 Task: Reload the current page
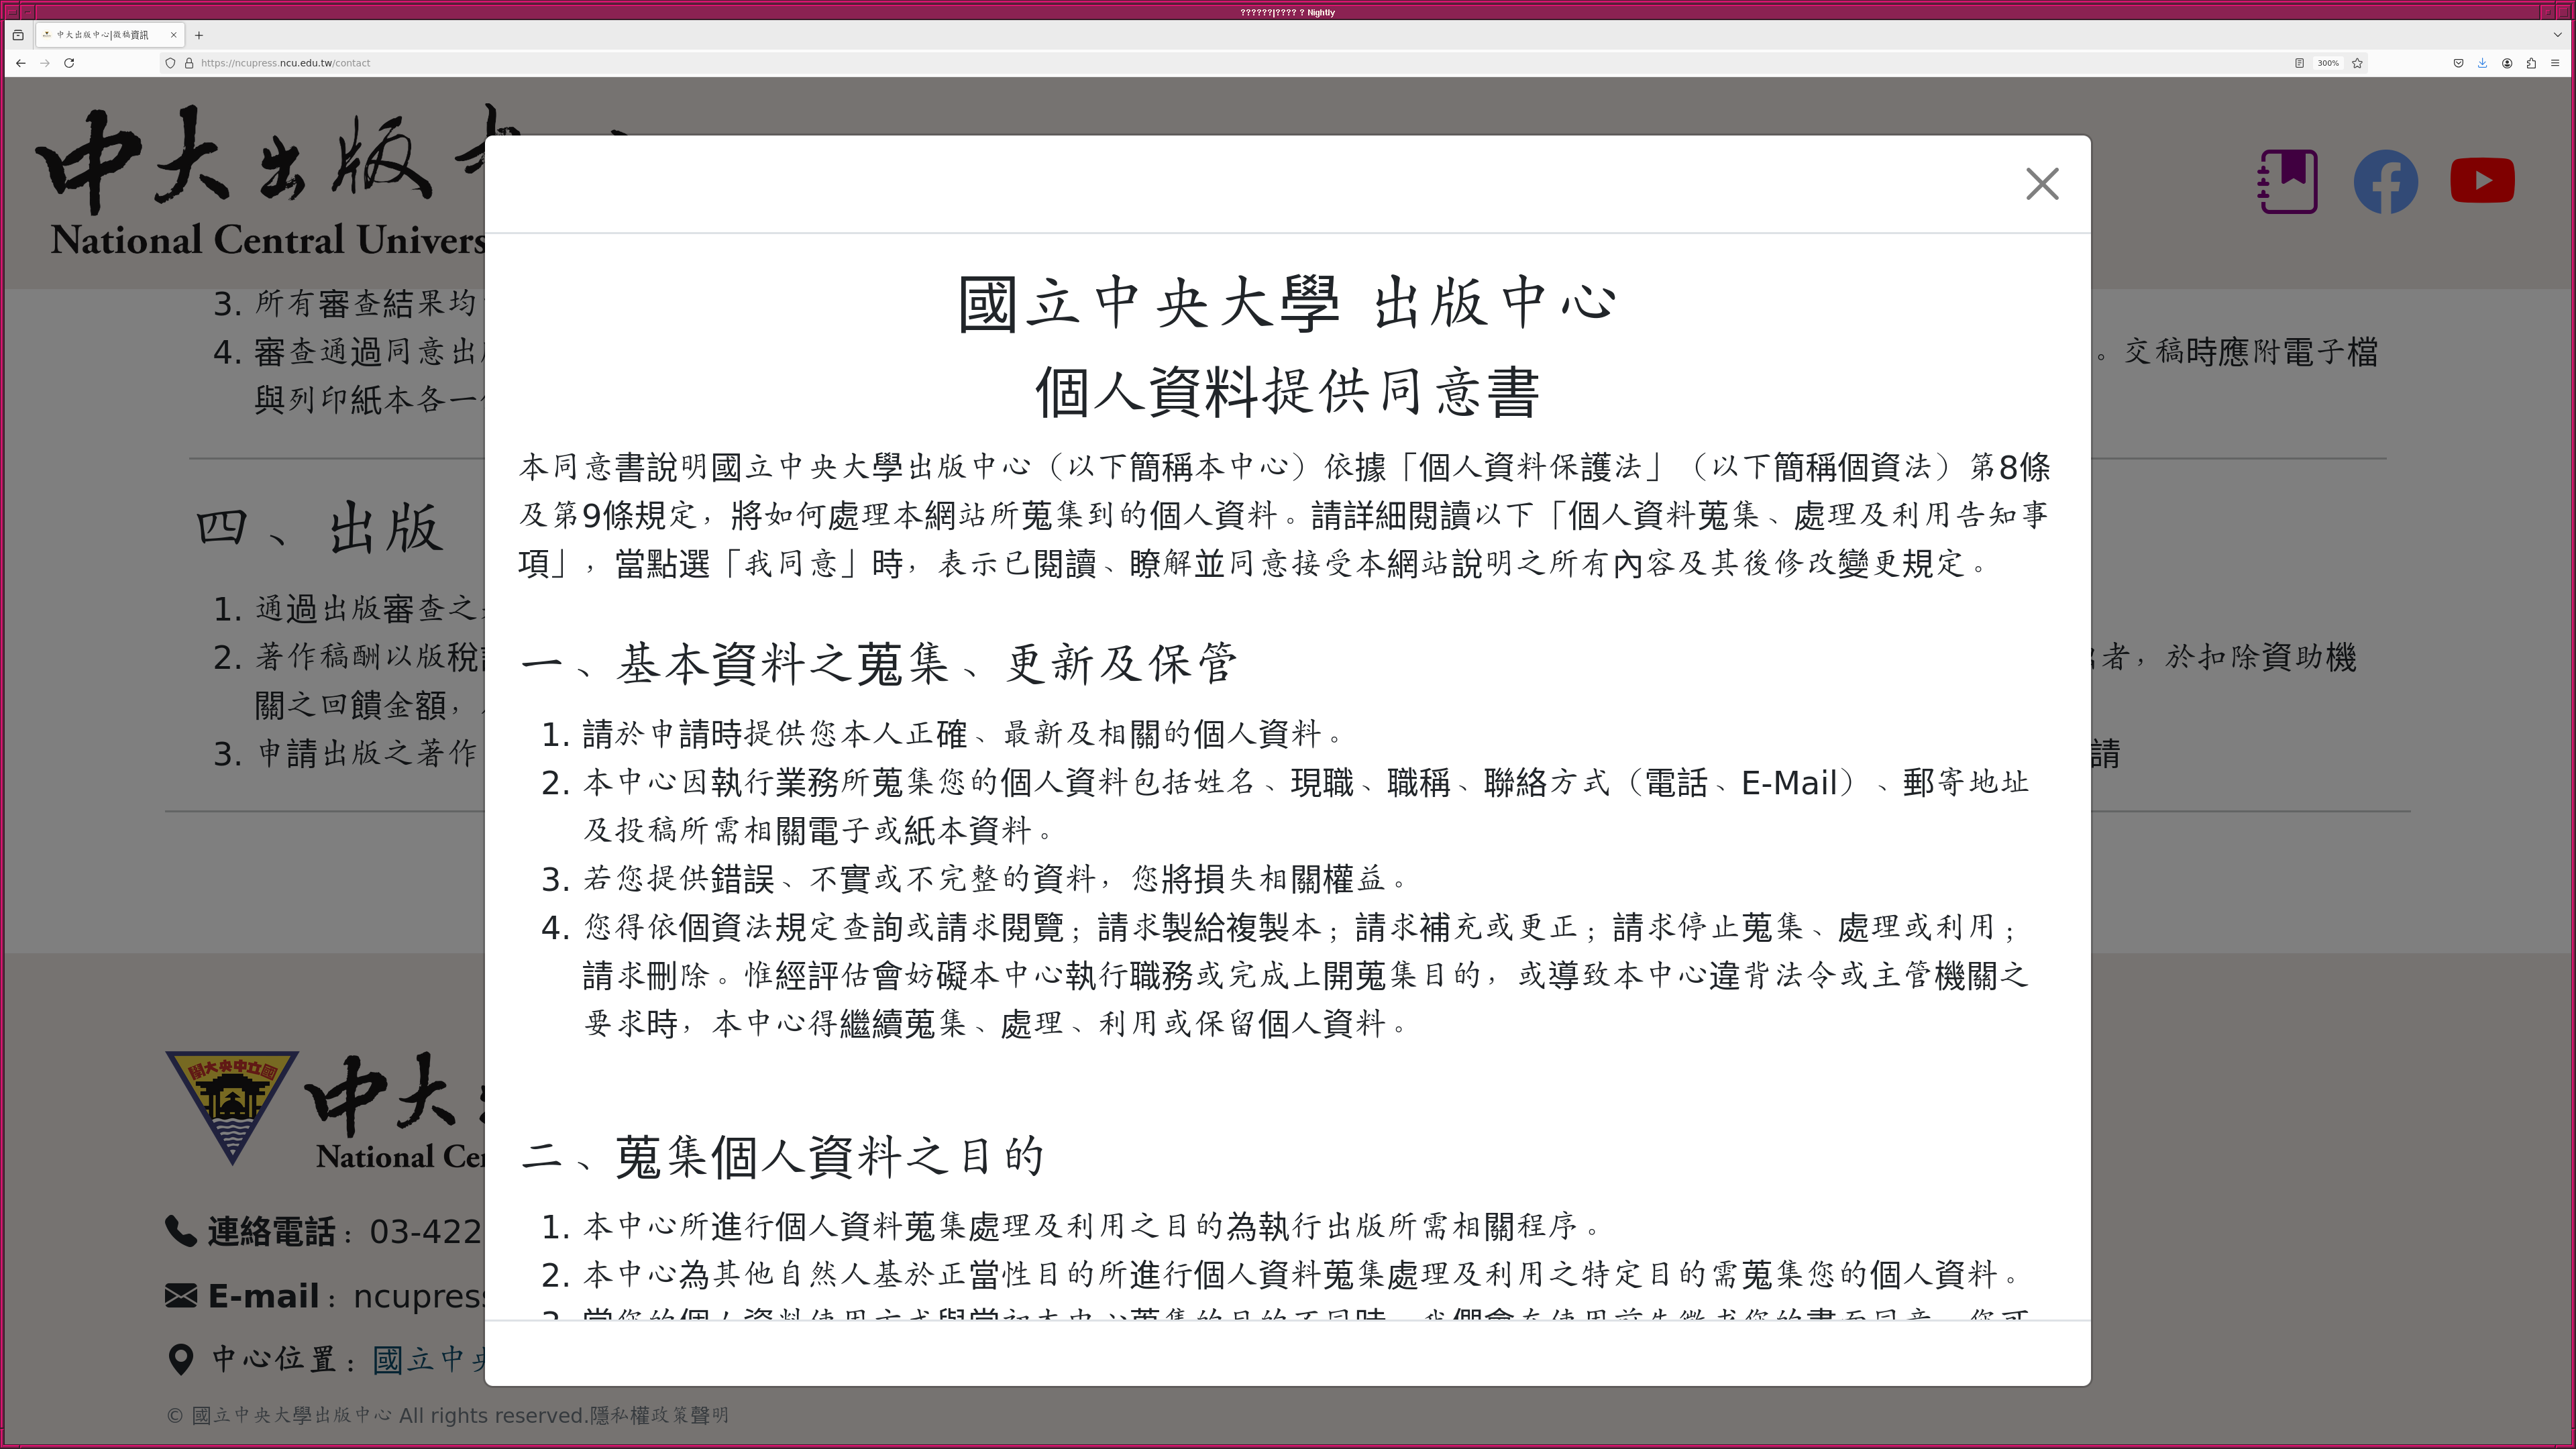pyautogui.click(x=69, y=63)
